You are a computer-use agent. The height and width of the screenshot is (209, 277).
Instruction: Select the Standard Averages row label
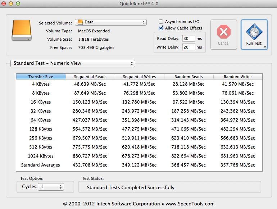[41, 165]
